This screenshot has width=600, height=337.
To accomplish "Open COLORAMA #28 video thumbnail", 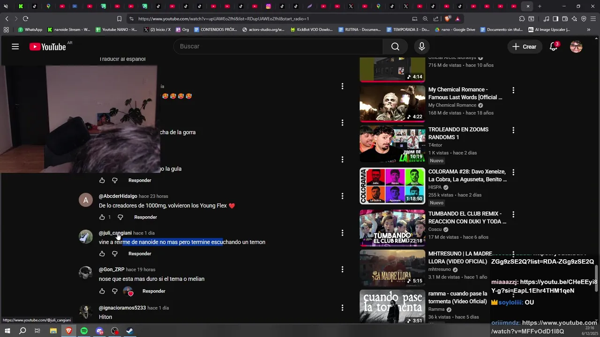I will click(392, 186).
